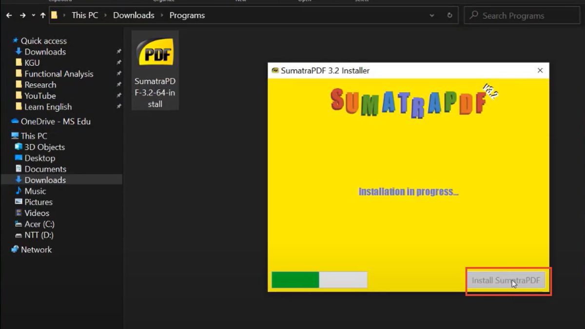Open the NTT (D:) drive icon

(x=19, y=235)
